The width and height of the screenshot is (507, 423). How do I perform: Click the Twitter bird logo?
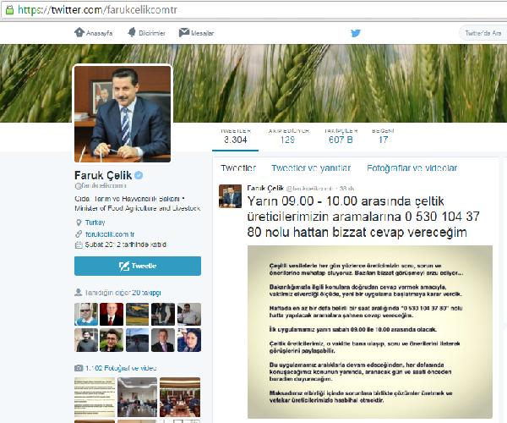coord(356,33)
